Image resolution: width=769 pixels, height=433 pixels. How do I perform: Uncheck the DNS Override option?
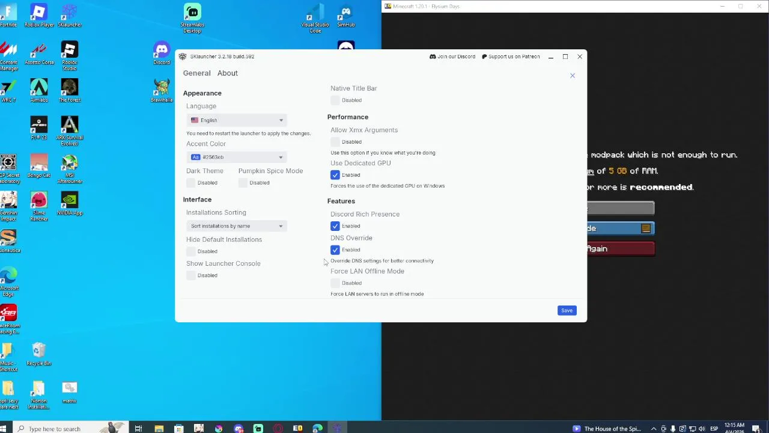[x=335, y=250]
